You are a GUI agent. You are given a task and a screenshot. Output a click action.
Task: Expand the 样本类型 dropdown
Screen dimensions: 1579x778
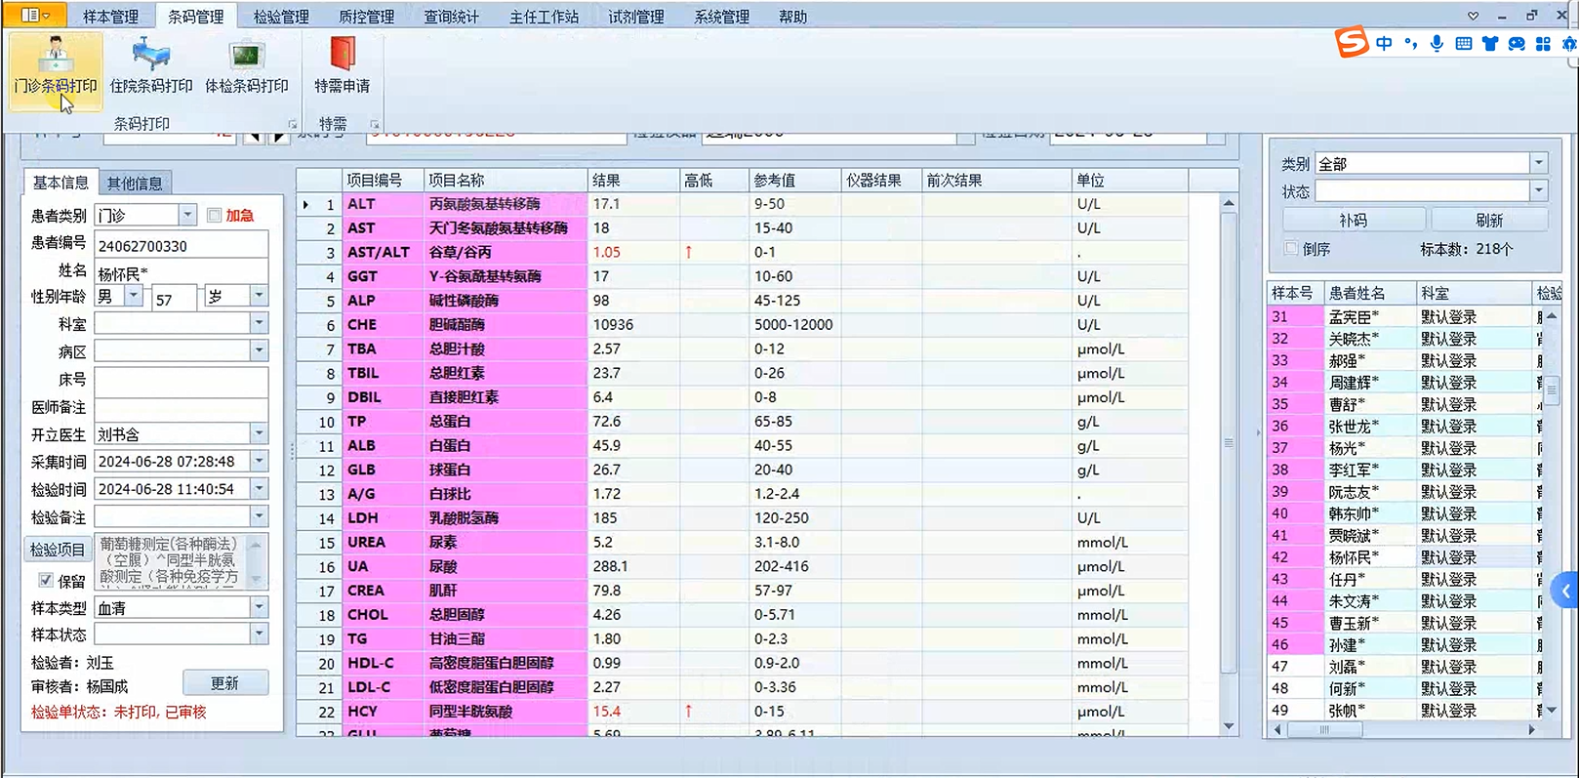click(x=259, y=607)
